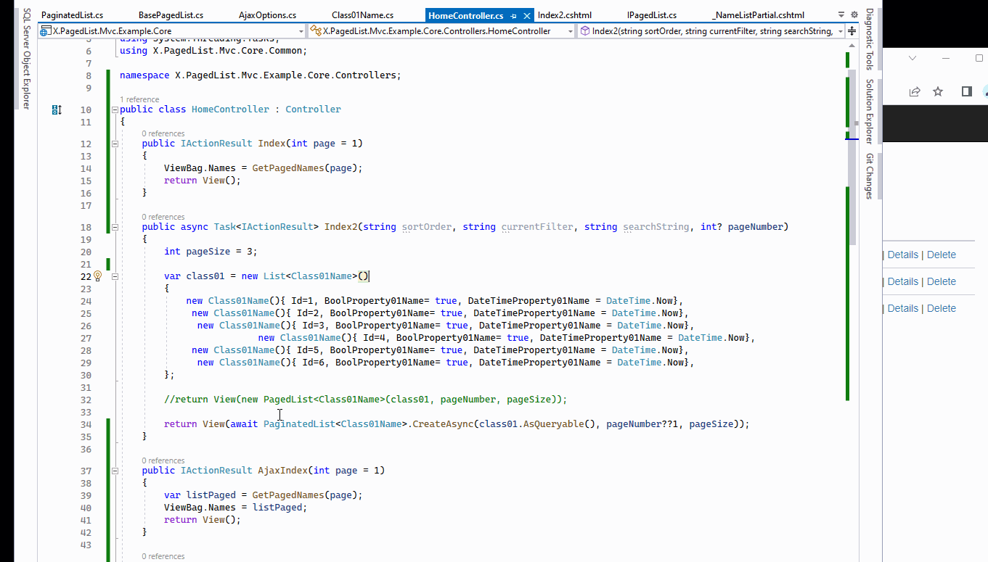The image size is (988, 562).
Task: Click the class icon in the type dropdown
Action: 316,31
